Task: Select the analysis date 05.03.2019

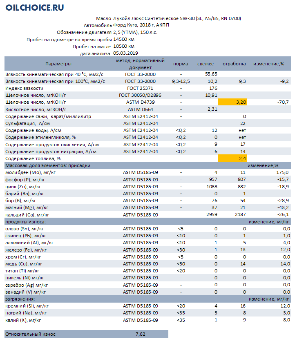Action: coord(125,53)
